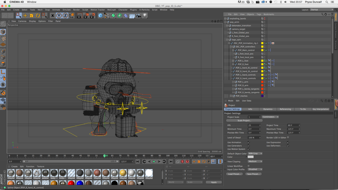Image resolution: width=338 pixels, height=190 pixels.
Task: Click the Camera object icon
Action: tap(139, 15)
